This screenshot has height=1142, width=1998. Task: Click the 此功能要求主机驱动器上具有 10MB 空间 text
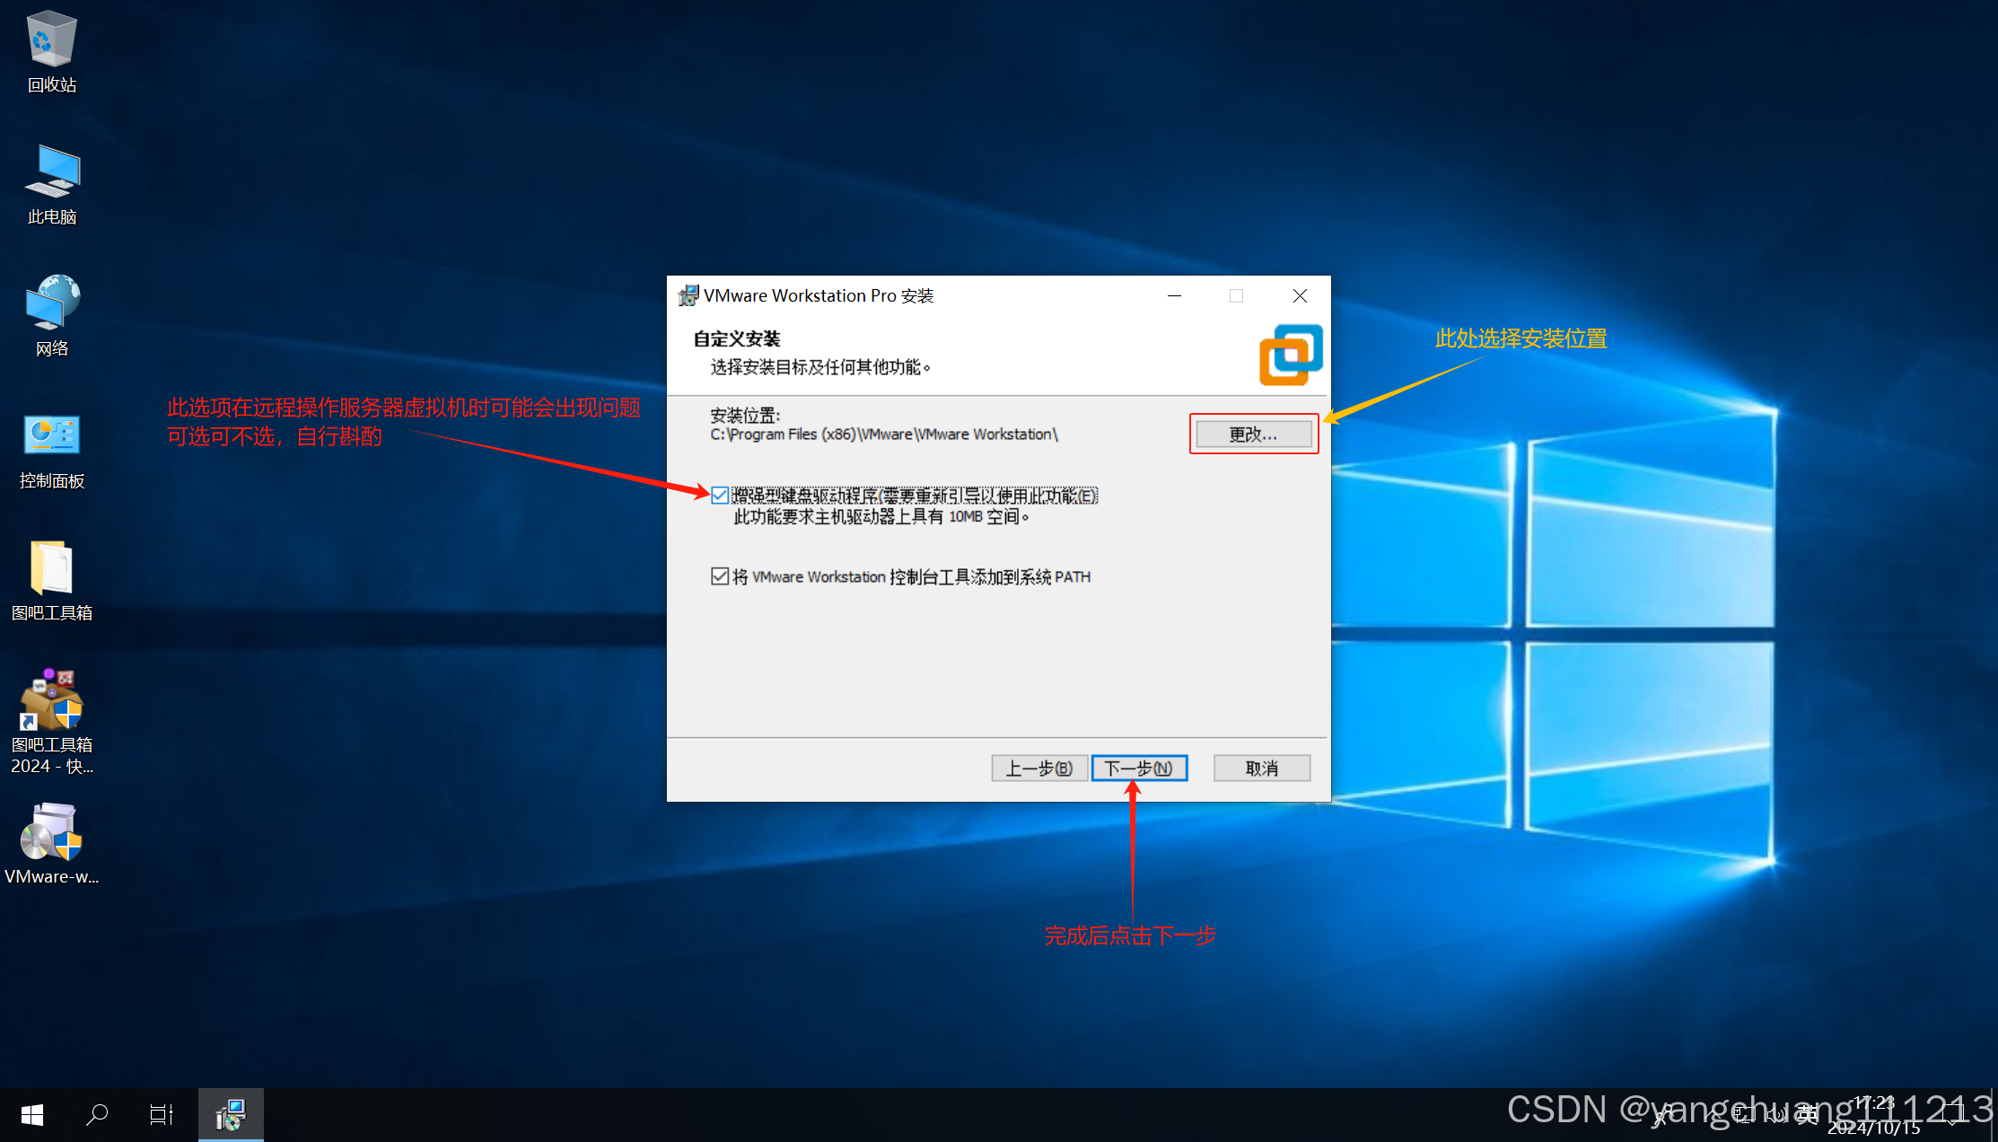click(881, 517)
